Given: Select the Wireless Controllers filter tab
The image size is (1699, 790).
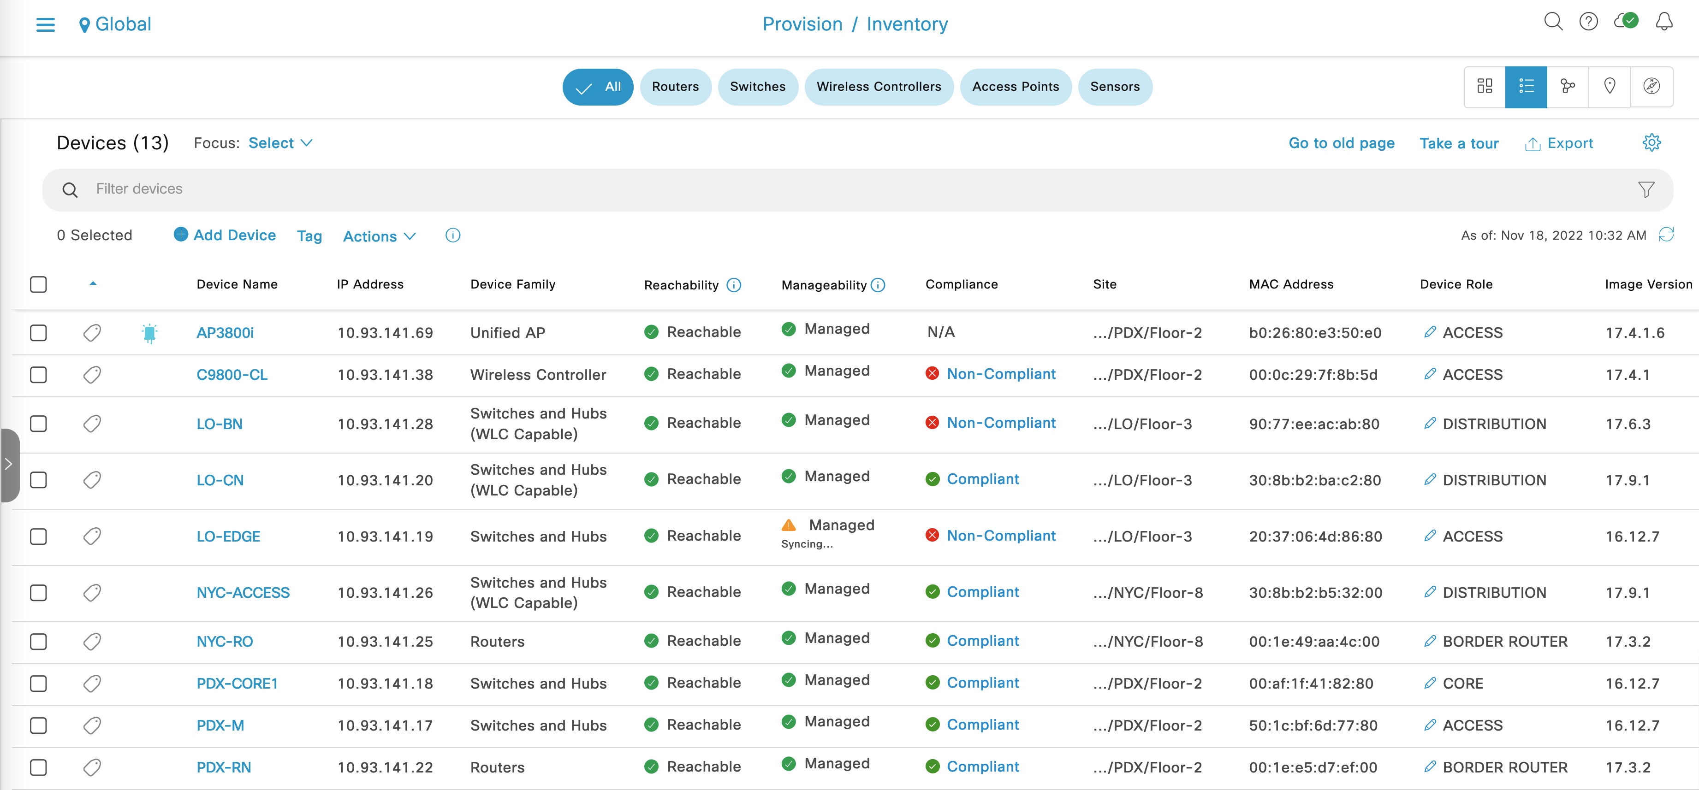Looking at the screenshot, I should (879, 86).
